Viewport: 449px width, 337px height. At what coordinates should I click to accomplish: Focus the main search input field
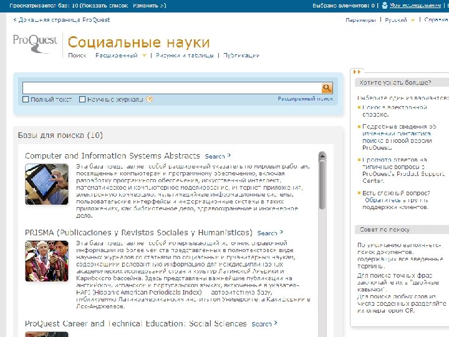(172, 88)
